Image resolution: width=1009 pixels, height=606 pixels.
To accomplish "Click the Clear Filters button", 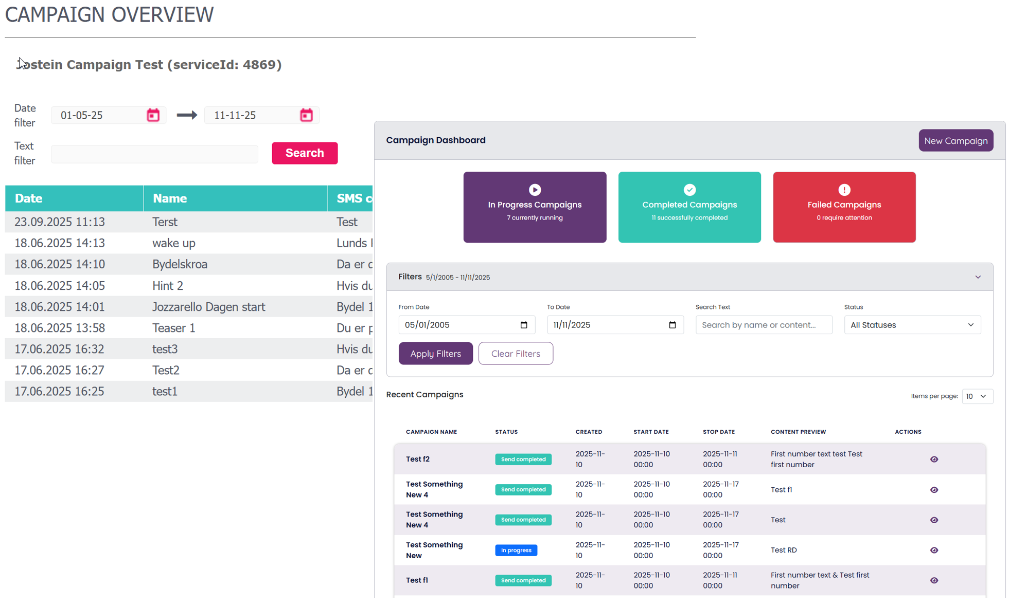I will [516, 354].
